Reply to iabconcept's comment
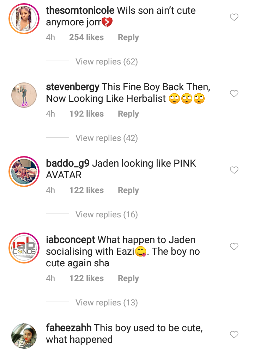This screenshot has width=254, height=353. coord(128,278)
